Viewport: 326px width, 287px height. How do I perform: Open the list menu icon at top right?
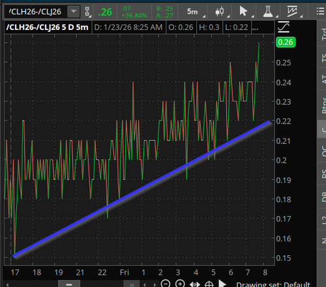coord(320,11)
